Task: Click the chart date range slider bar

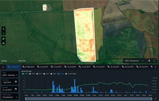Action: pos(89,99)
